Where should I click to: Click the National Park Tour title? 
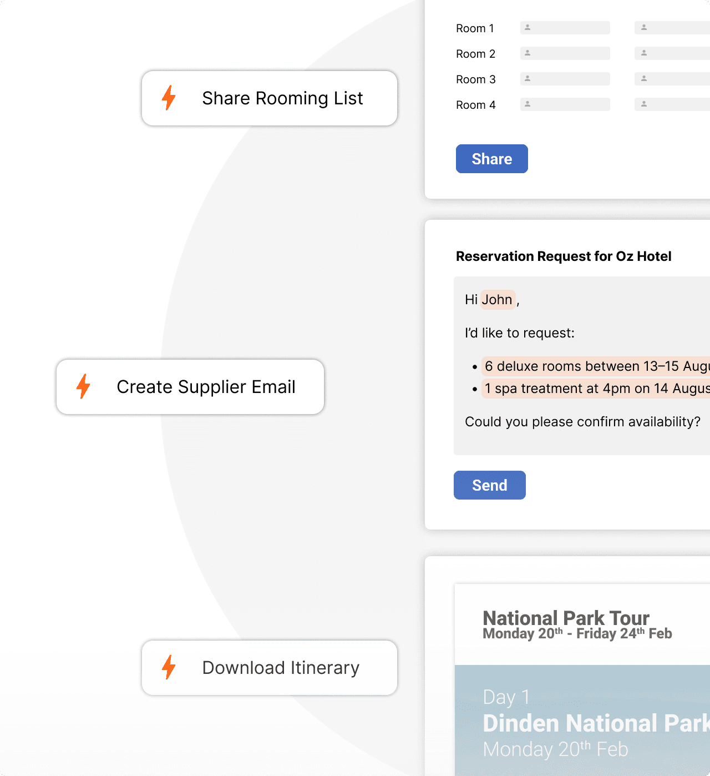pyautogui.click(x=566, y=618)
